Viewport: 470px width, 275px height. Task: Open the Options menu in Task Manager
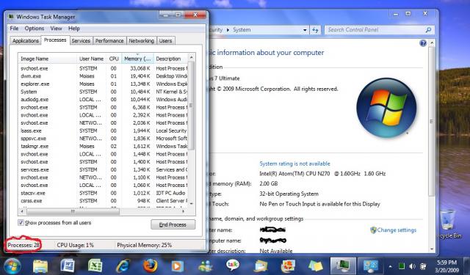click(x=35, y=29)
